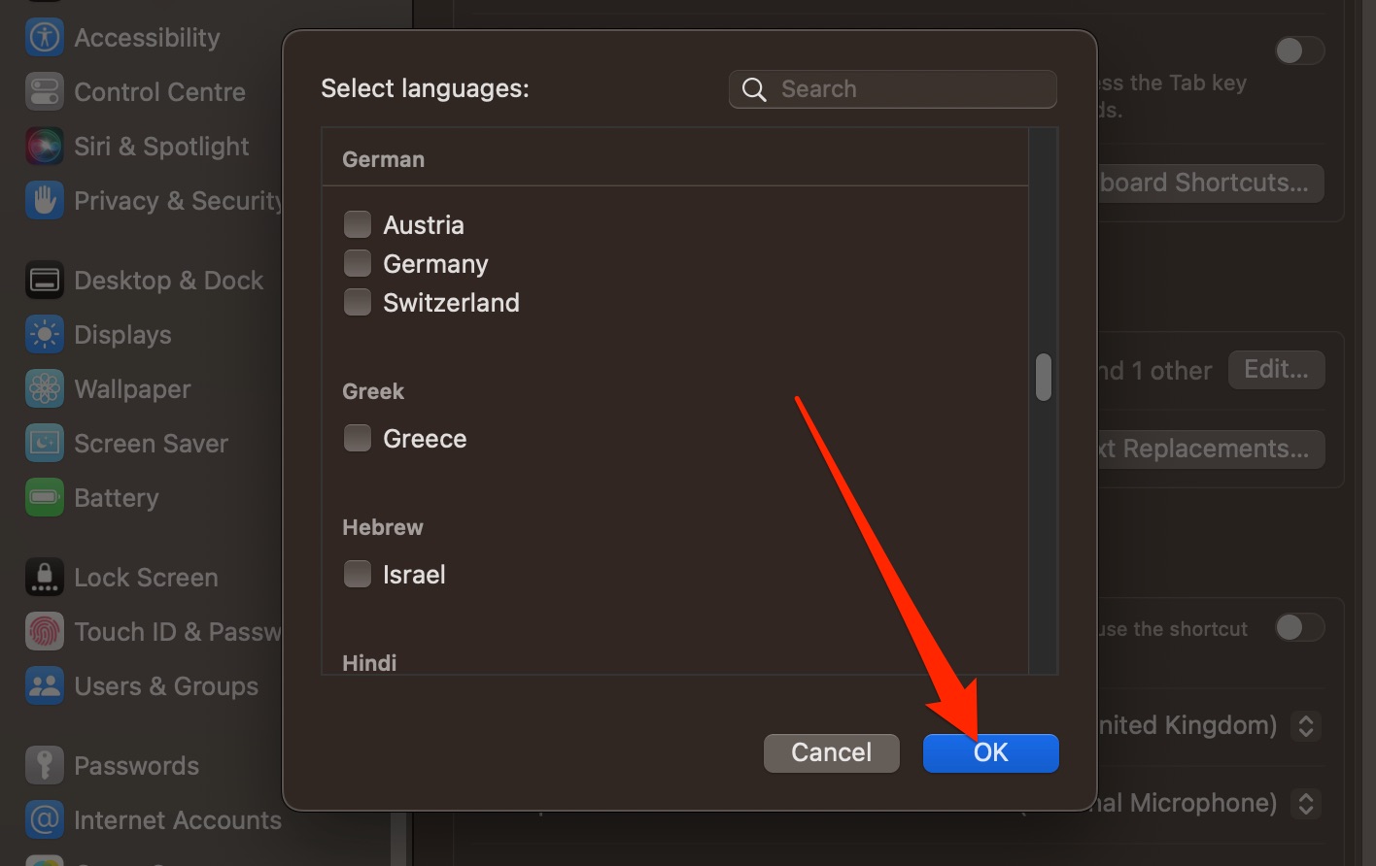Check the Switzerland checkbox
The width and height of the screenshot is (1376, 866).
tap(358, 302)
